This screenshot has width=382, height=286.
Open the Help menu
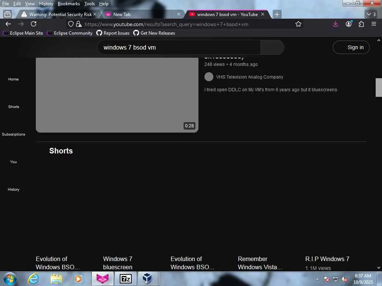(x=104, y=4)
